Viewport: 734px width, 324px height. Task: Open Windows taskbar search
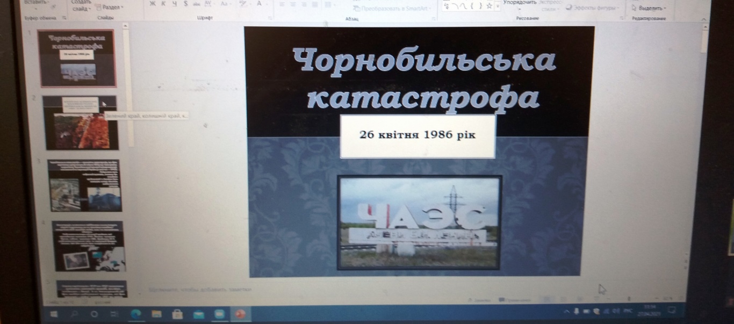74,313
